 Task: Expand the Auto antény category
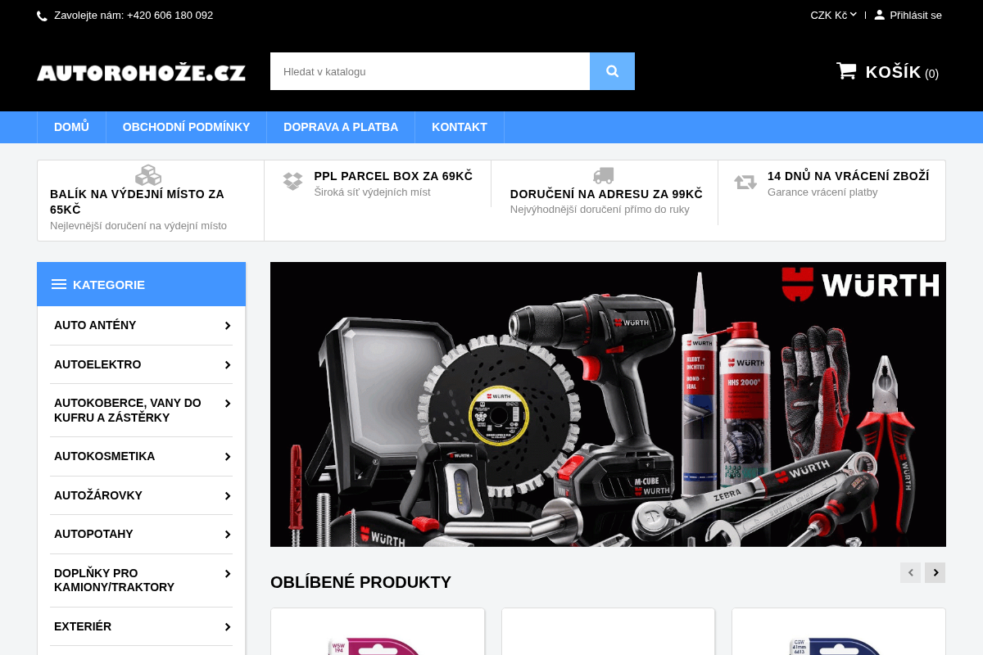[x=228, y=326]
